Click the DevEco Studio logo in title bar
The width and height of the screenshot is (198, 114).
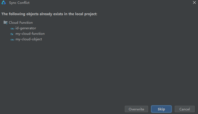[x=4, y=3]
